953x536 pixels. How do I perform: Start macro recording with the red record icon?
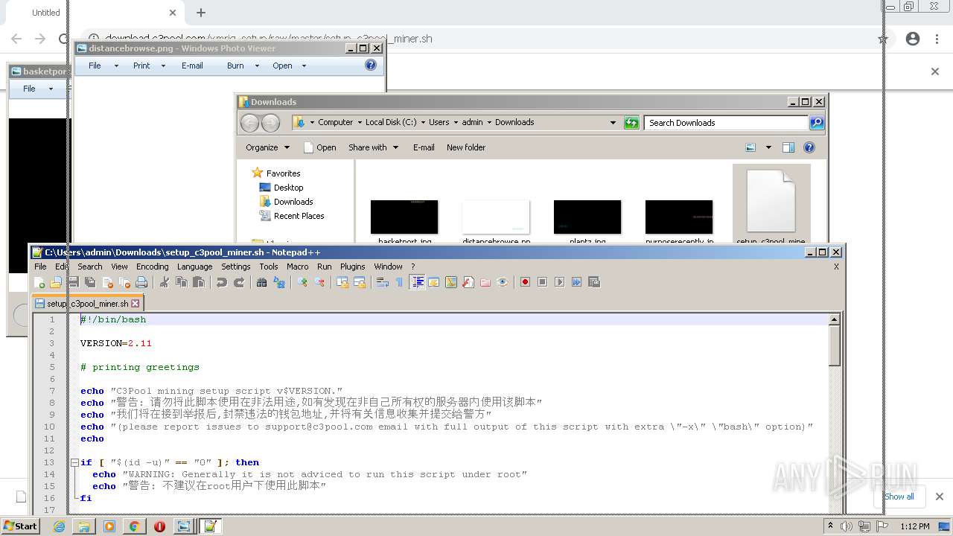coord(525,282)
